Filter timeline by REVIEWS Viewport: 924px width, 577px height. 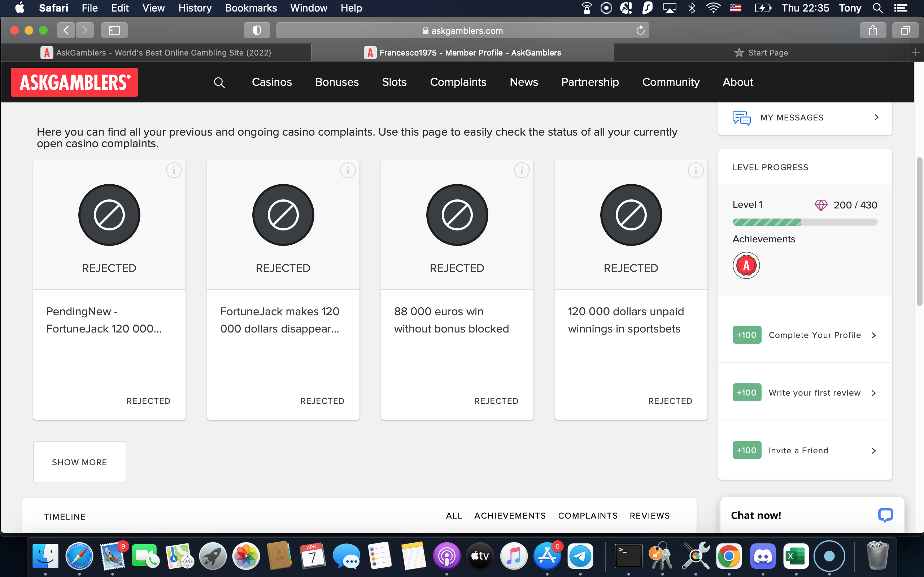point(650,516)
